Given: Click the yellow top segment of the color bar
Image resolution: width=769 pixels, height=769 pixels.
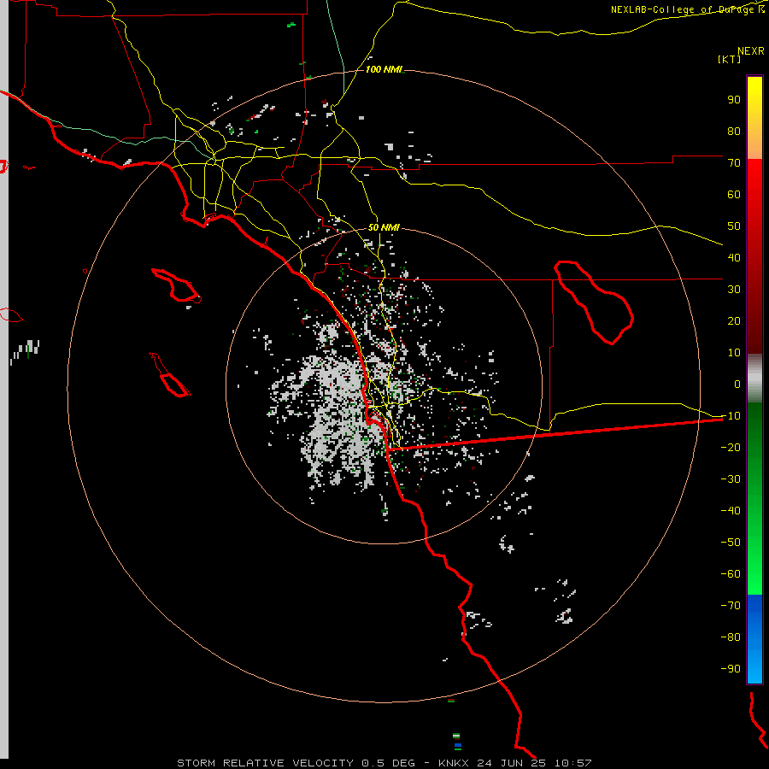Looking at the screenshot, I should 754,118.
